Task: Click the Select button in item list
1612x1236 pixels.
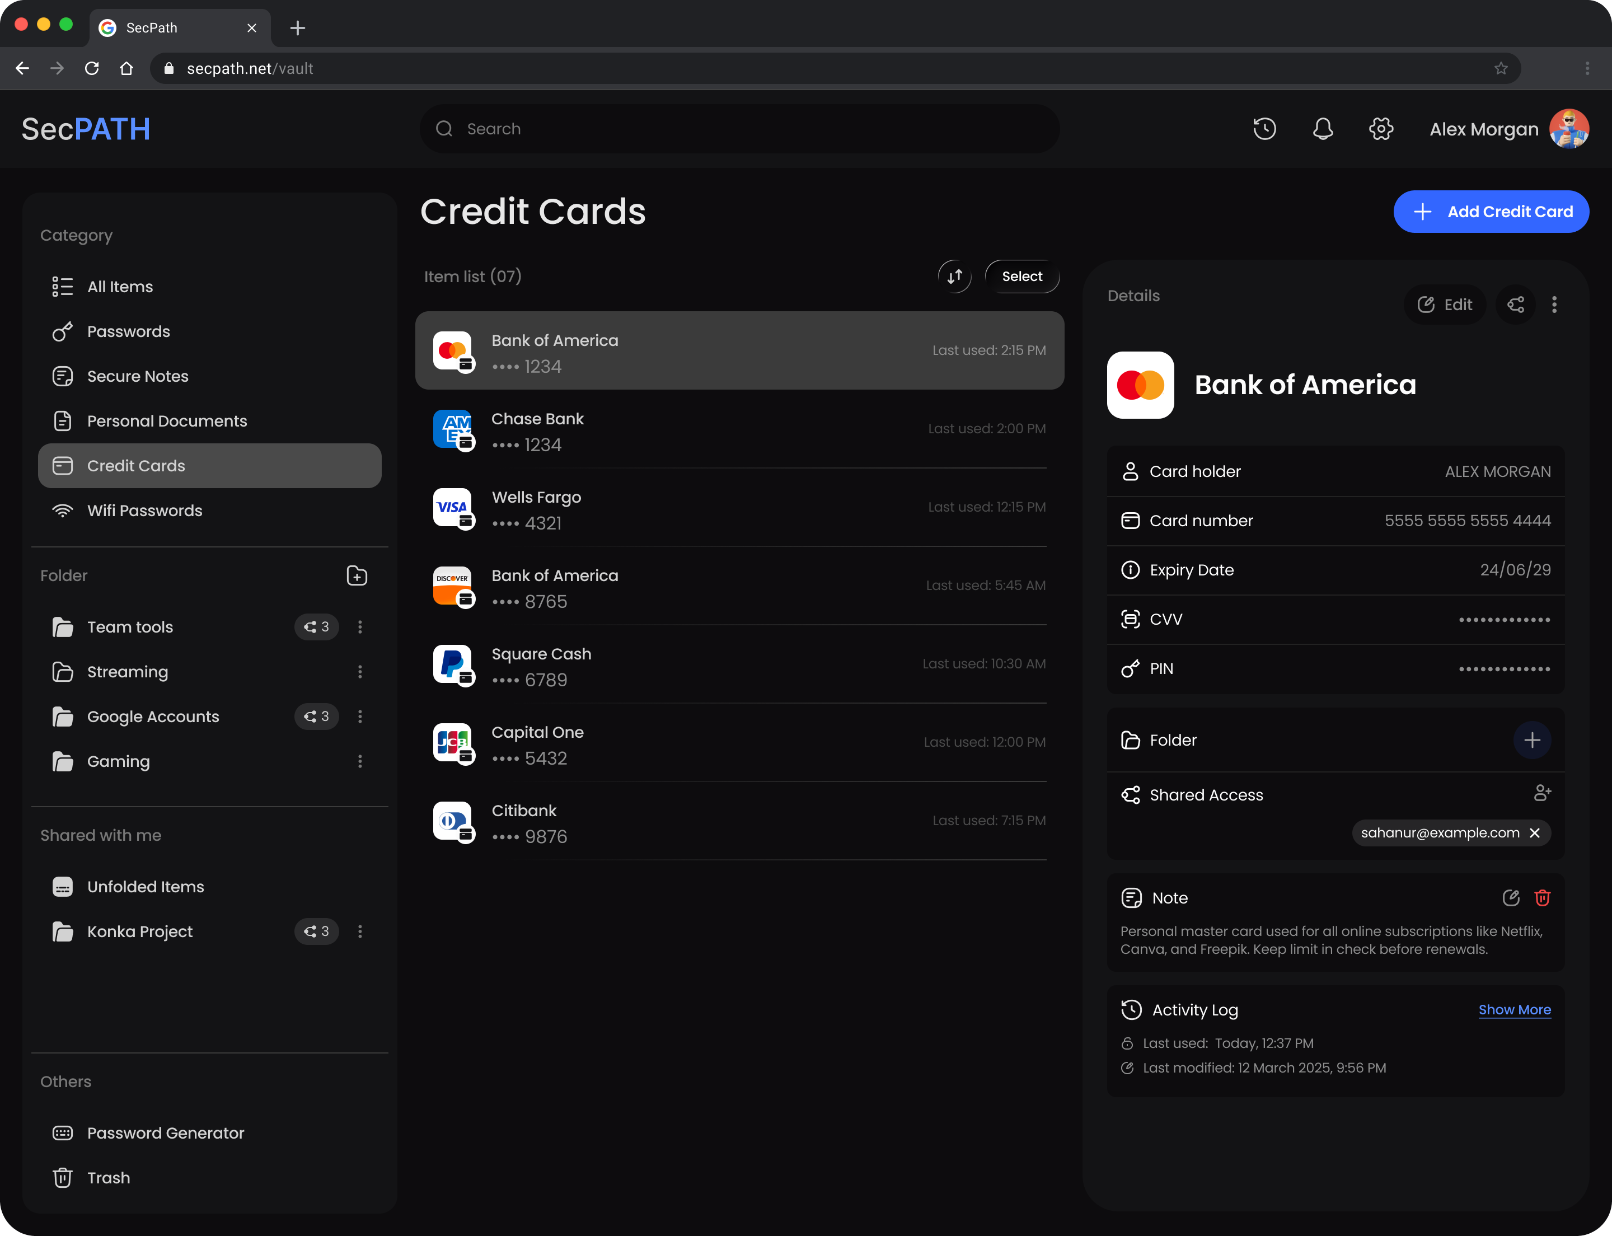Action: pyautogui.click(x=1022, y=277)
